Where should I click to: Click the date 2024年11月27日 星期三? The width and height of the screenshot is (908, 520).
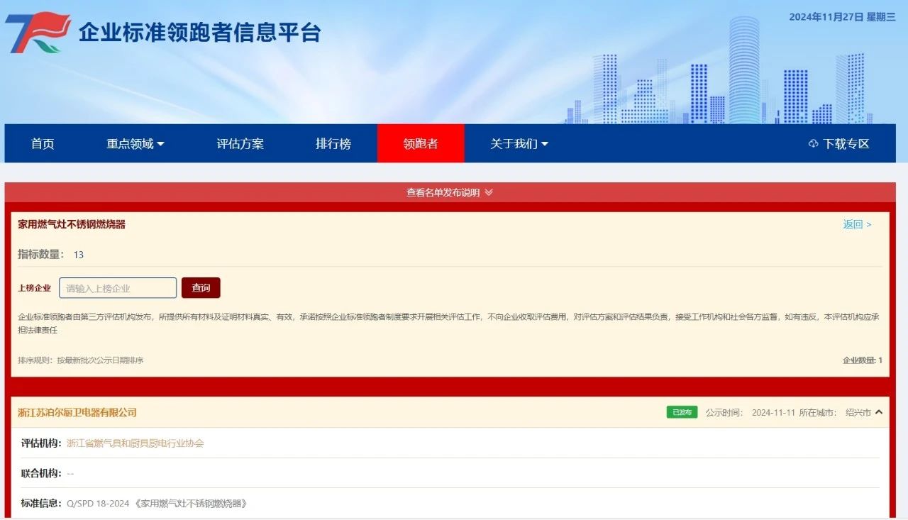pyautogui.click(x=842, y=17)
